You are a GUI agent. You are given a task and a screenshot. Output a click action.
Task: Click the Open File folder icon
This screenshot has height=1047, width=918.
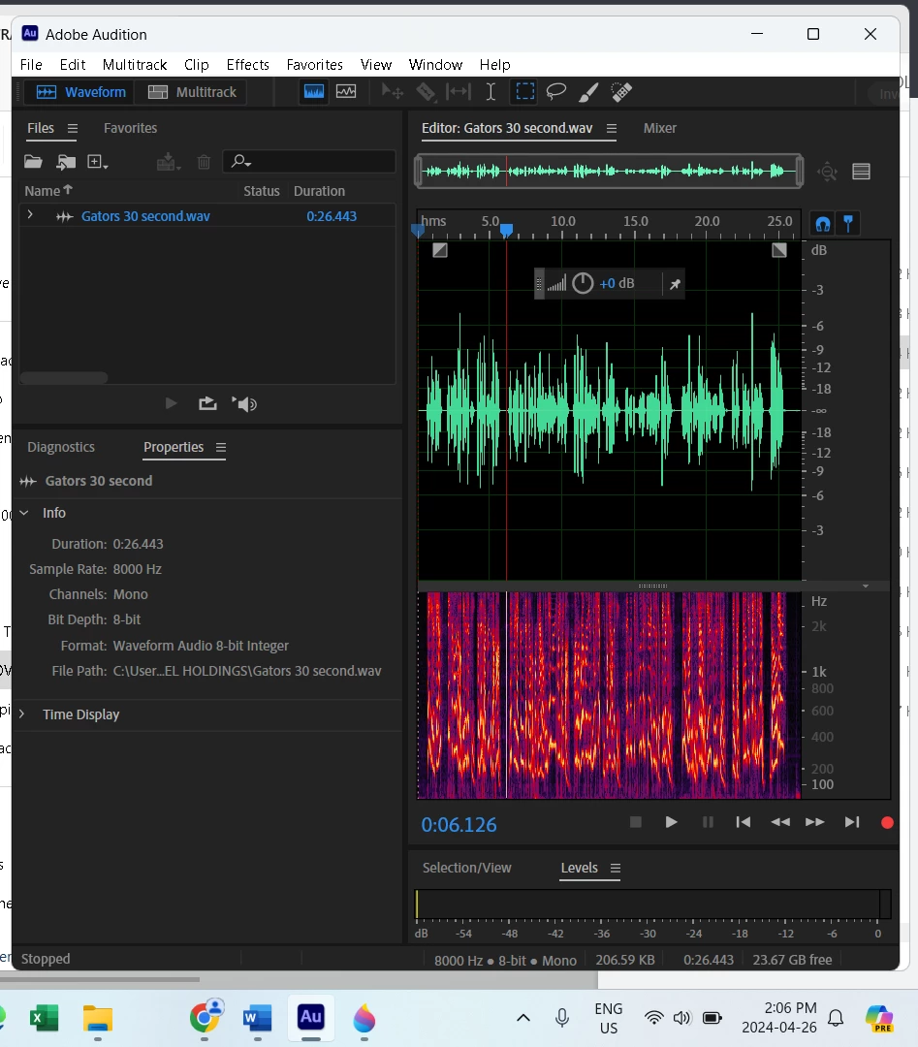pos(33,162)
